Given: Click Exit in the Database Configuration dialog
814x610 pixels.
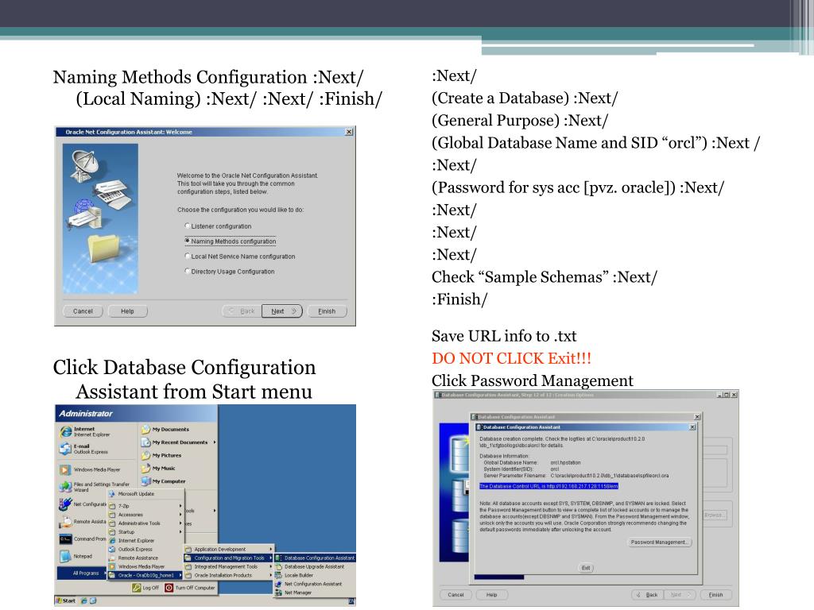Looking at the screenshot, I should pyautogui.click(x=586, y=568).
